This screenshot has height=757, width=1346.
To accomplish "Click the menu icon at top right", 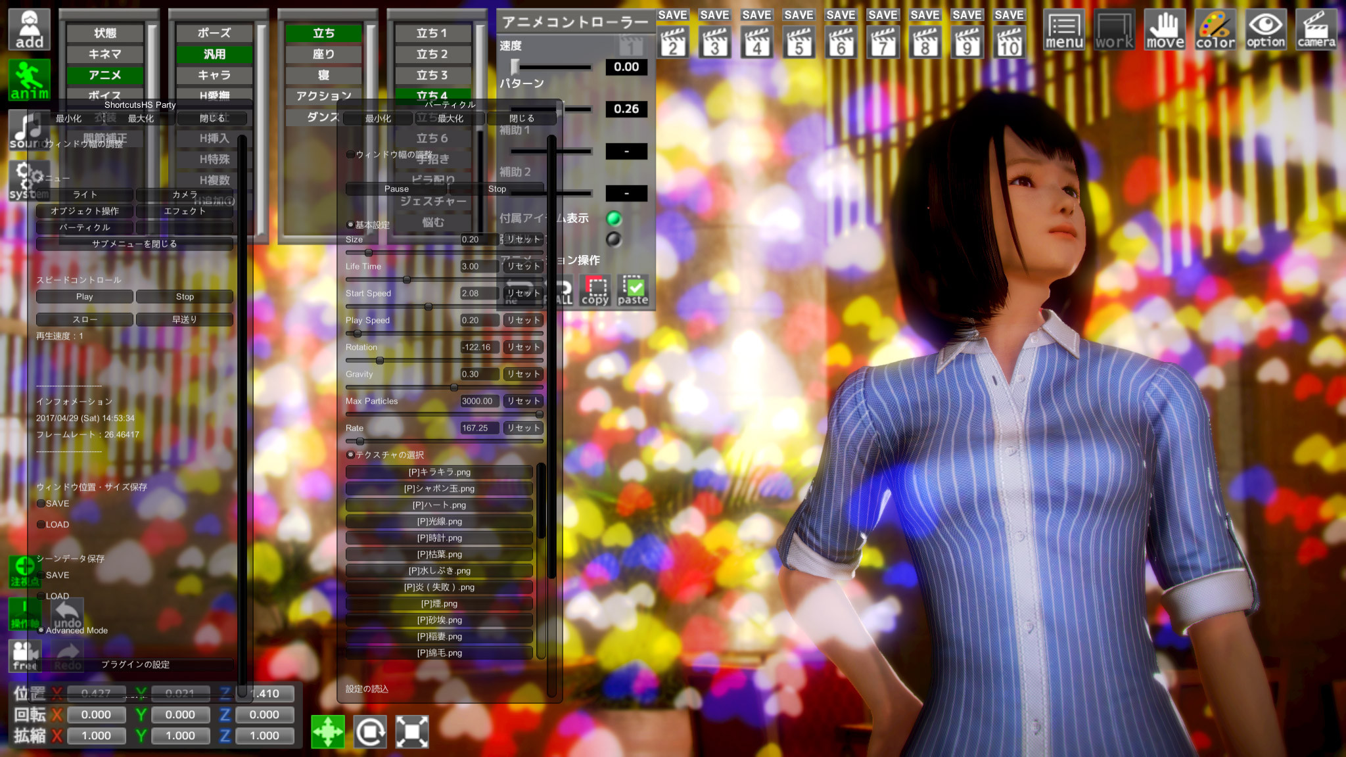I will click(1063, 30).
